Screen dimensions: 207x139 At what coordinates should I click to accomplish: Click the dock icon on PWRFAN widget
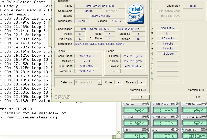(203, 129)
